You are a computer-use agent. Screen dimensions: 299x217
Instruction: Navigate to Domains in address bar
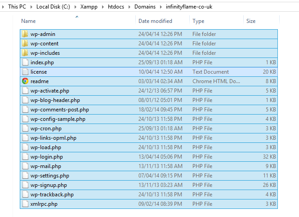pos(145,7)
